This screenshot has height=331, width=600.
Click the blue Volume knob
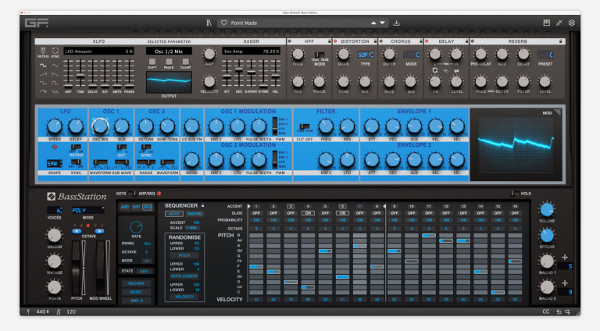tap(547, 209)
